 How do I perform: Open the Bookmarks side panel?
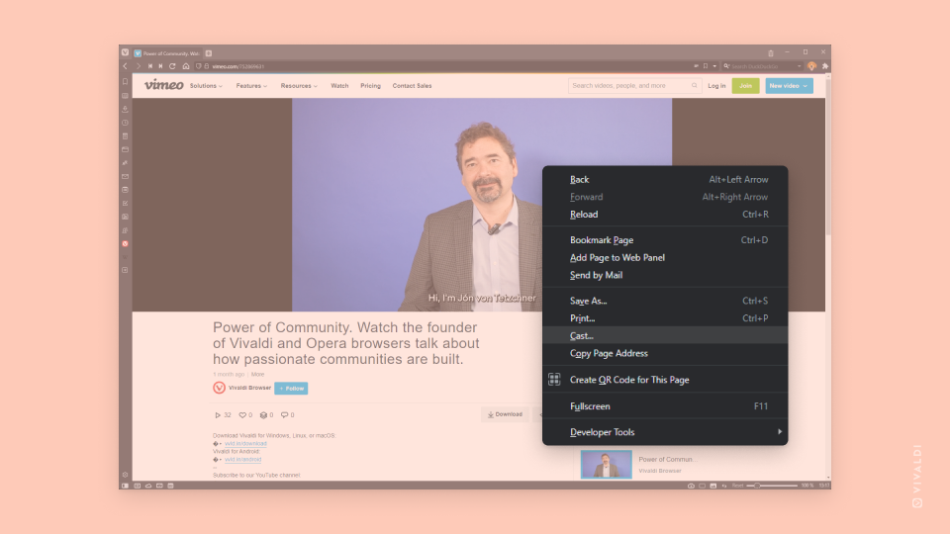(125, 82)
